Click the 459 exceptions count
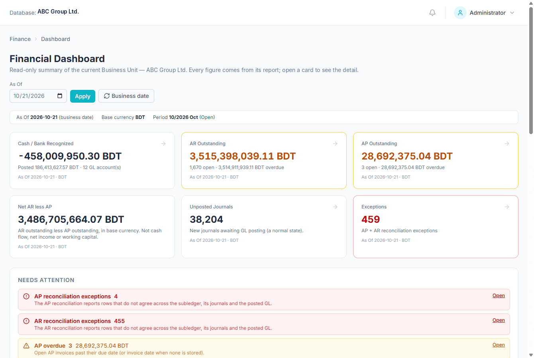Viewport: 534px width, 358px height. (371, 220)
